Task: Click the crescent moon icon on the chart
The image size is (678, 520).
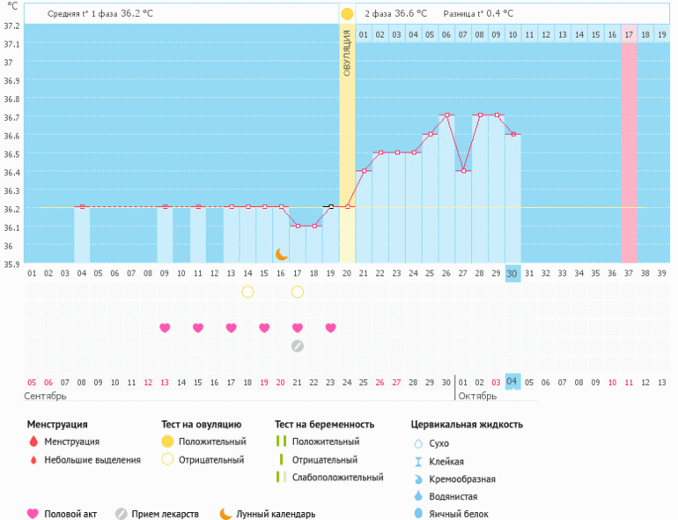Action: tap(282, 254)
